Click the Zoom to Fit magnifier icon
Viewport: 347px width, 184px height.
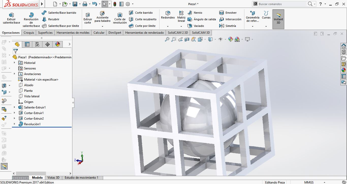click(x=167, y=39)
